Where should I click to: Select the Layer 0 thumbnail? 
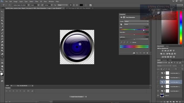(x=162, y=95)
